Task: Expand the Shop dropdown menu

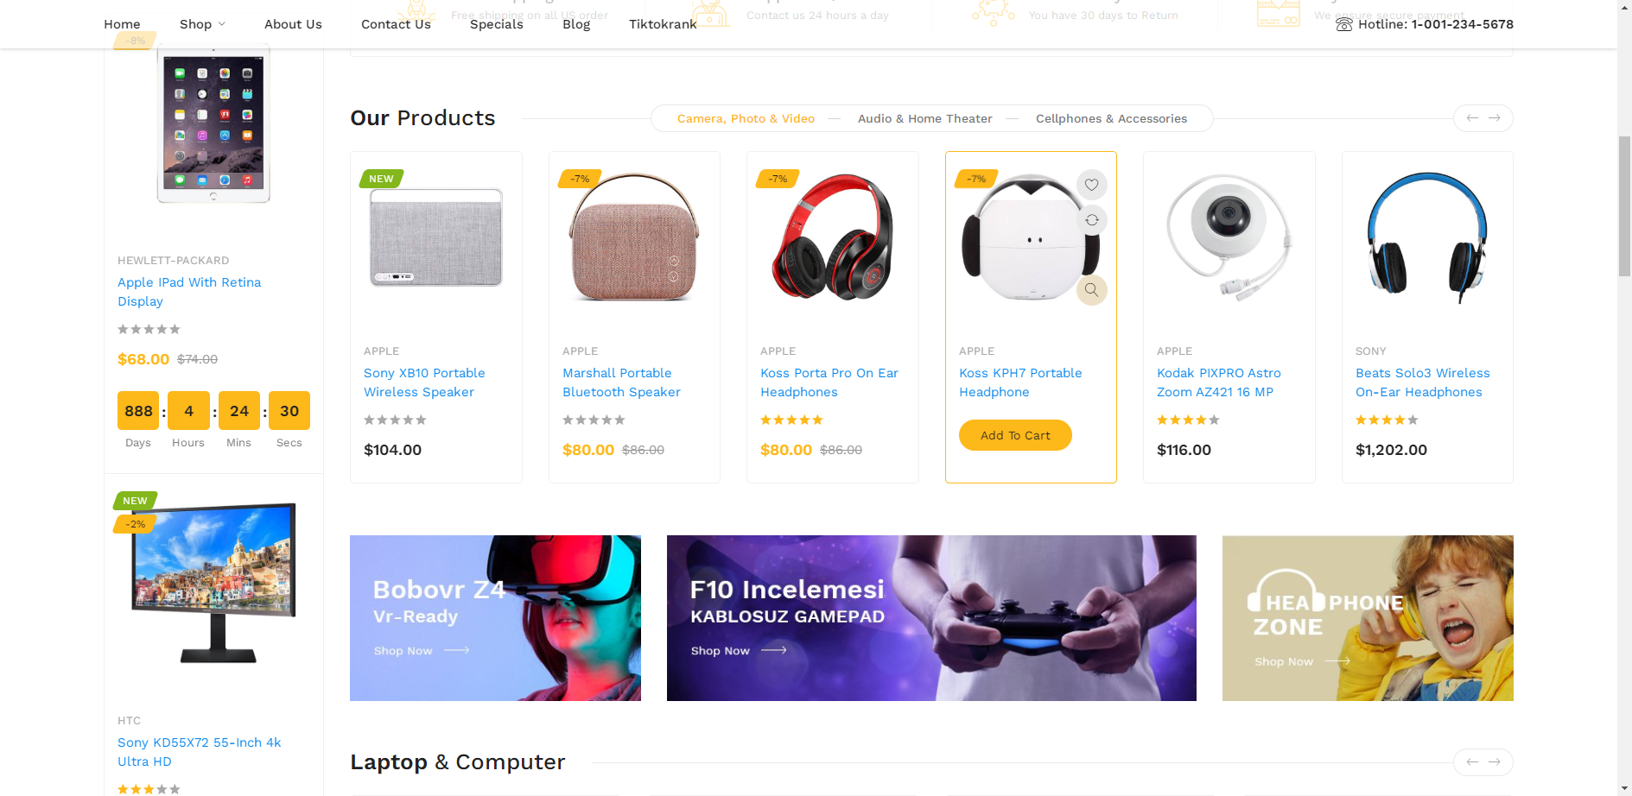Action: tap(202, 24)
